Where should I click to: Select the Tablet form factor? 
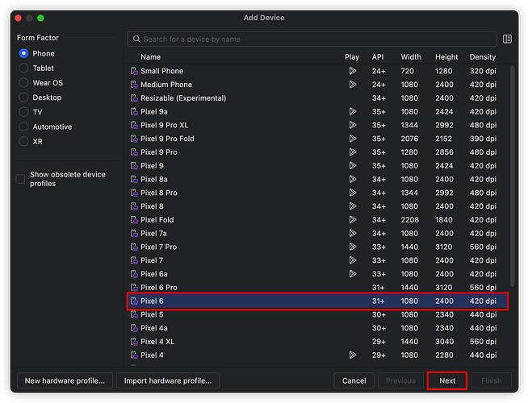coord(23,69)
